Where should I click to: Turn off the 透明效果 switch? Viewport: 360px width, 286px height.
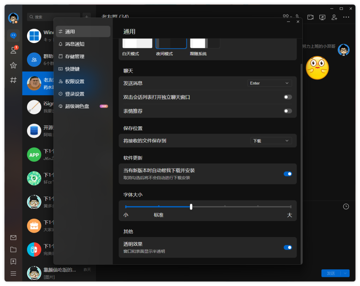[x=288, y=247]
